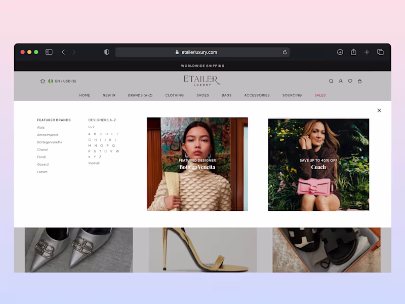Image resolution: width=405 pixels, height=304 pixels.
Task: Click the etailerluxury.com address bar
Action: tap(202, 52)
